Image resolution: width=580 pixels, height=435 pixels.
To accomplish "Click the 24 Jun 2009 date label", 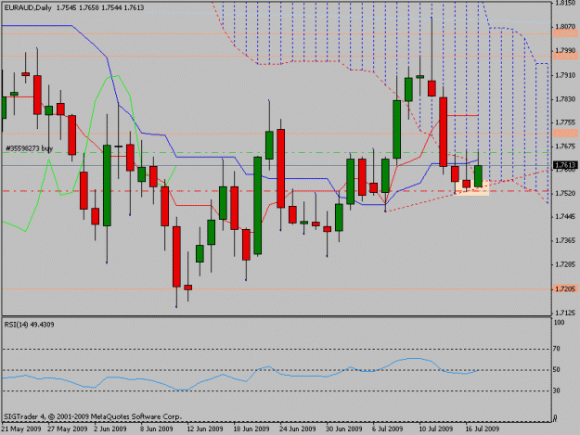I will [298, 429].
